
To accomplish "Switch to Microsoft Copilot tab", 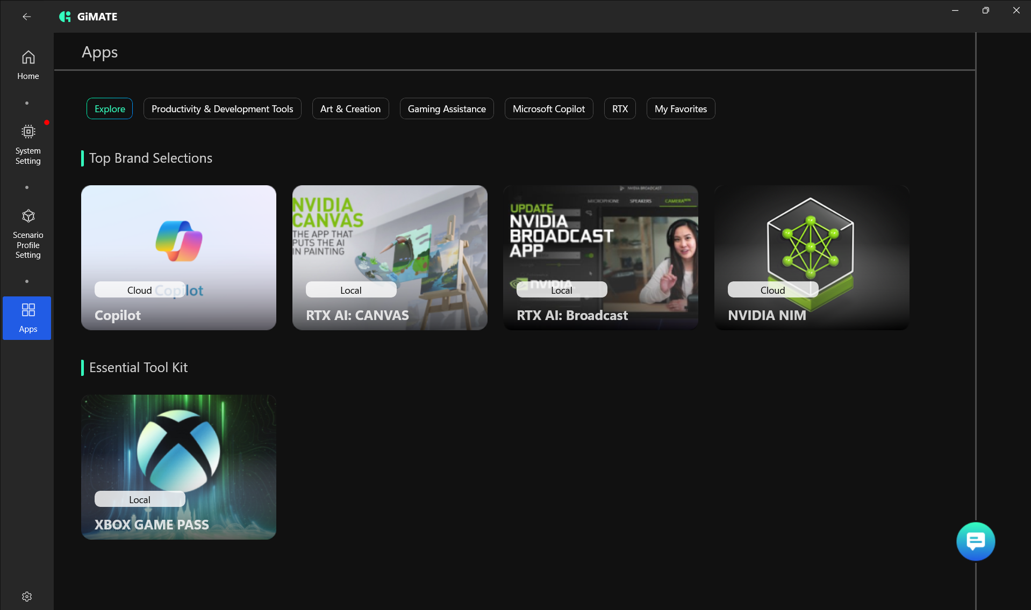I will coord(549,108).
